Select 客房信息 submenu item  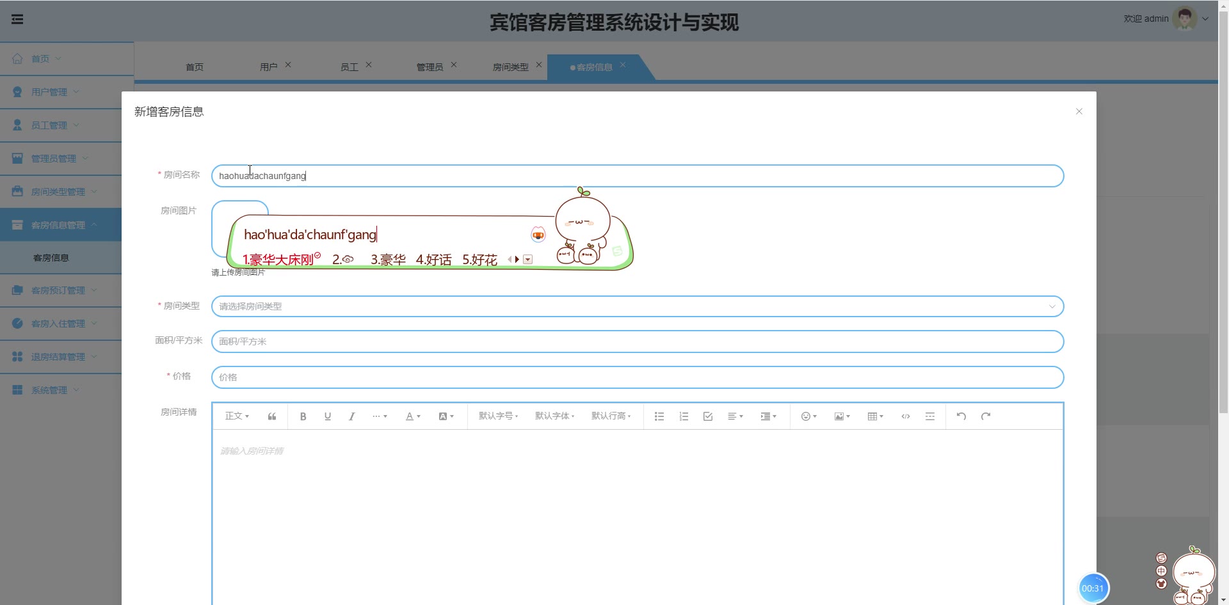(51, 258)
